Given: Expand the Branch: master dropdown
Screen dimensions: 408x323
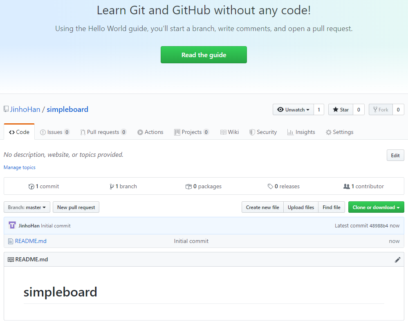Looking at the screenshot, I should (27, 207).
